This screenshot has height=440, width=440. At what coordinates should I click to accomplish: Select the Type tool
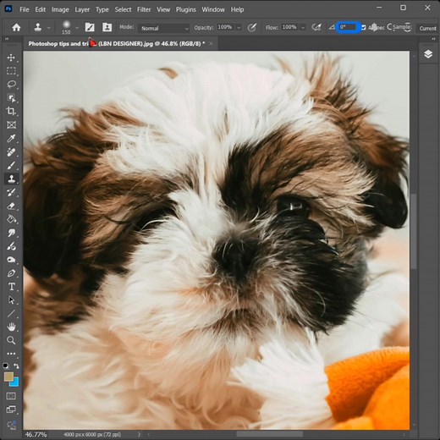click(11, 287)
